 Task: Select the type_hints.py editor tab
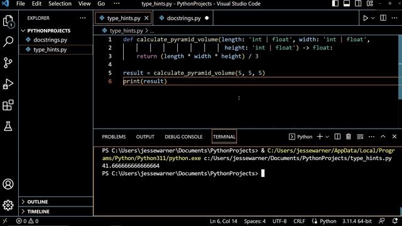pos(124,18)
